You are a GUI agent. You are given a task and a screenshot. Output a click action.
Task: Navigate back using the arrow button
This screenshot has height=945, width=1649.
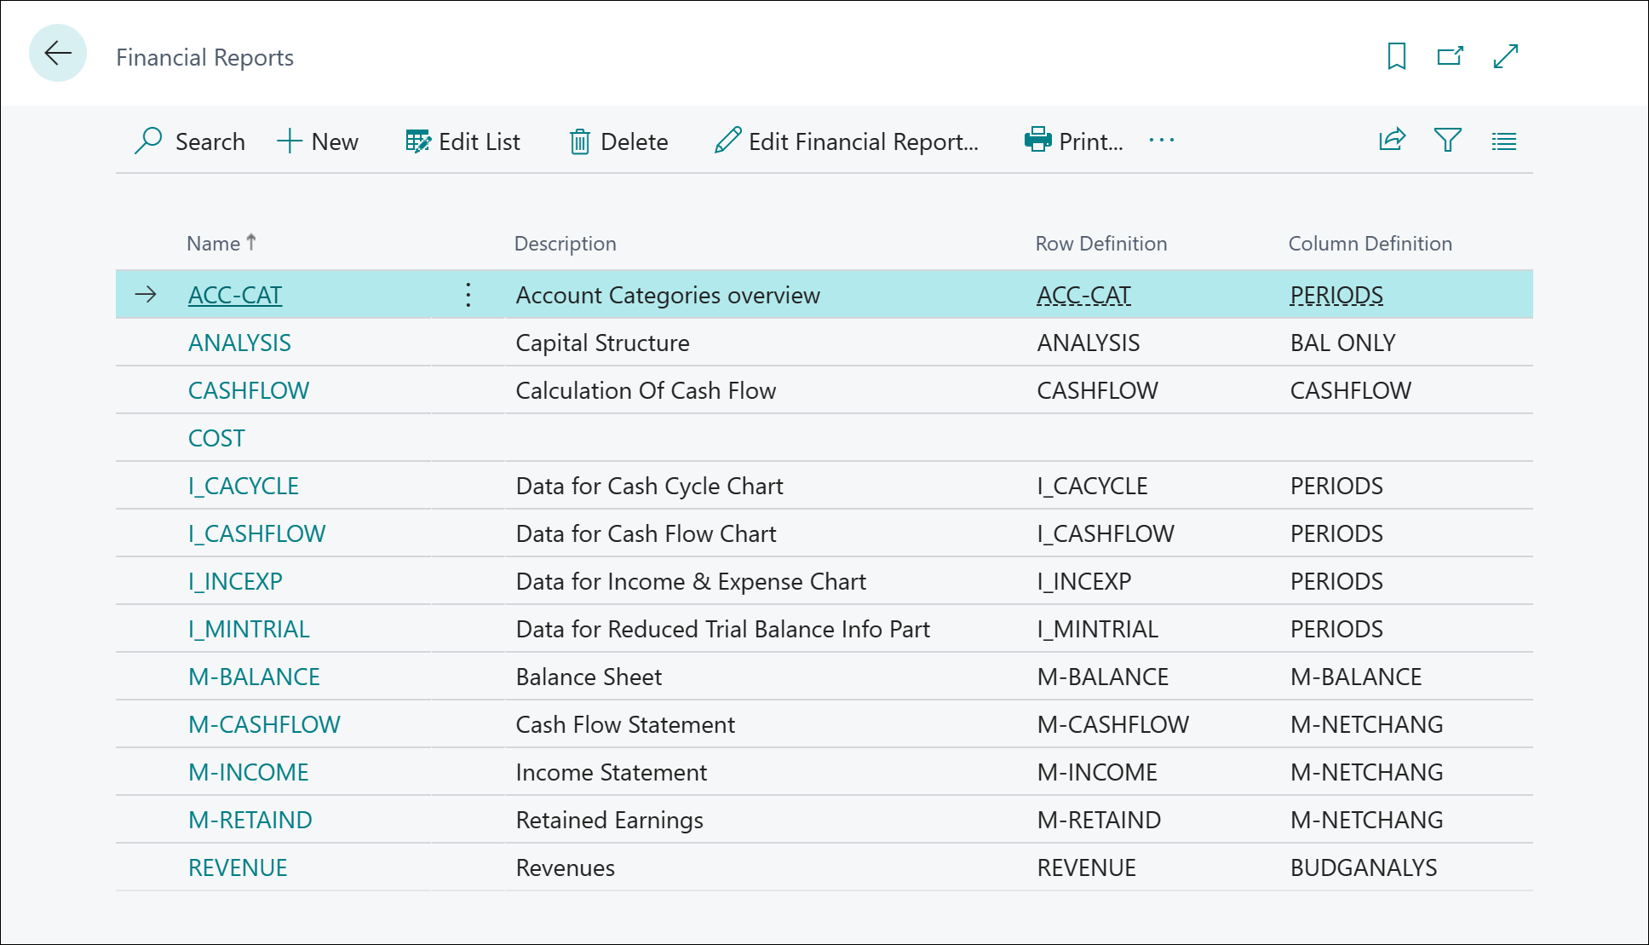pos(56,53)
